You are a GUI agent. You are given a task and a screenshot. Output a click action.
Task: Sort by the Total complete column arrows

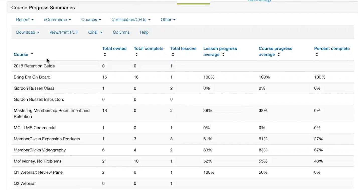pos(136,54)
